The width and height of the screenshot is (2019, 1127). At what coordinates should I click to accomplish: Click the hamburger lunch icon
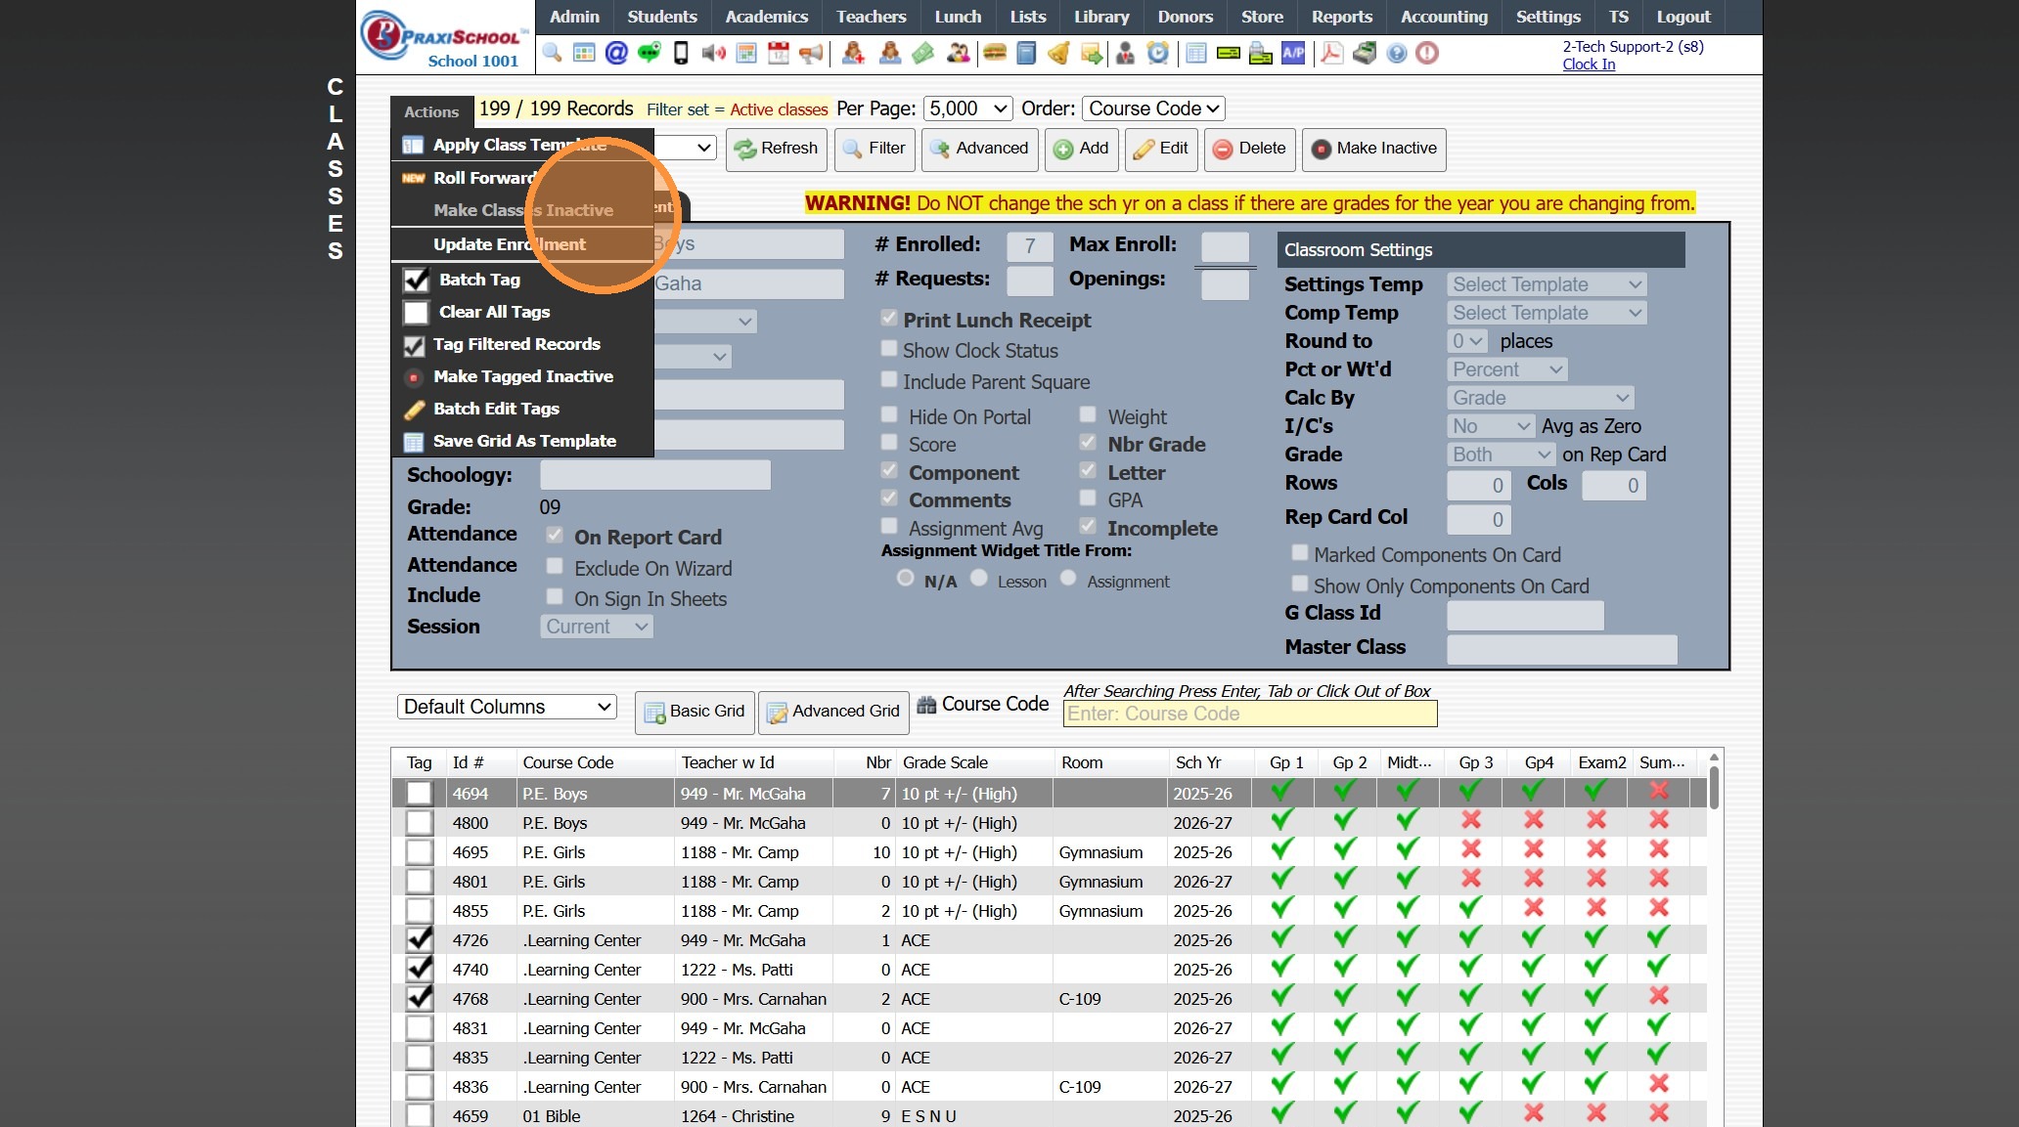point(995,53)
